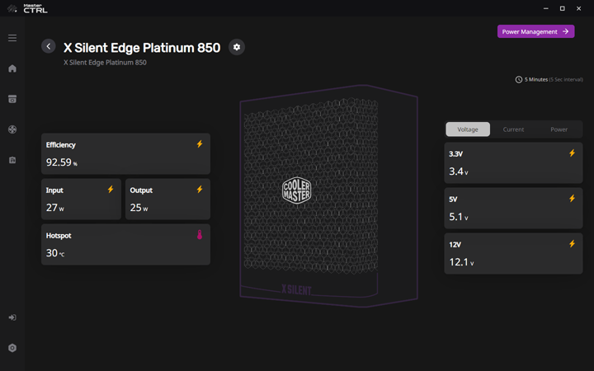Go to the Home page icon
The height and width of the screenshot is (371, 594).
click(x=12, y=68)
